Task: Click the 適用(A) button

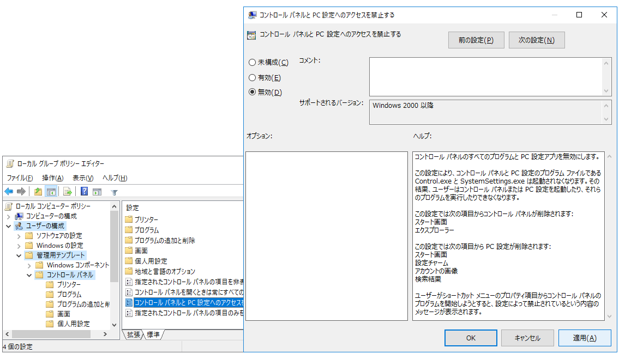Action: 585,338
